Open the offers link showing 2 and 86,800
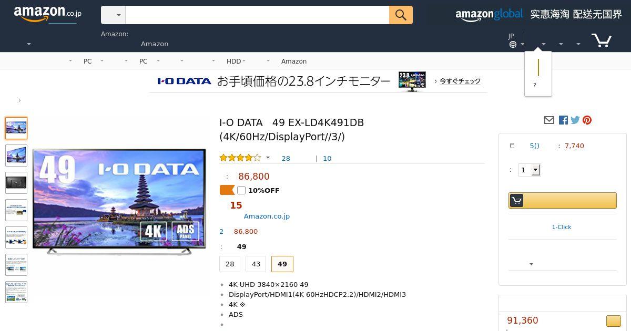The height and width of the screenshot is (331, 631). point(239,231)
